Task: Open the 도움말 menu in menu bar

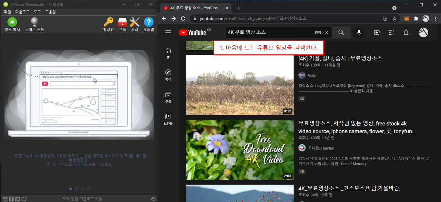Action: pyautogui.click(x=50, y=12)
